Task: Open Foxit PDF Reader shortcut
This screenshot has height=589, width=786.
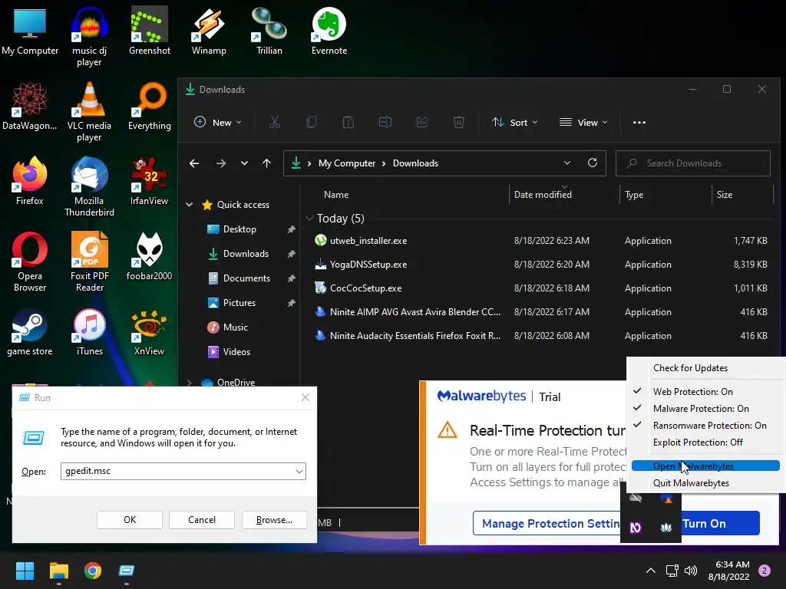Action: [89, 262]
